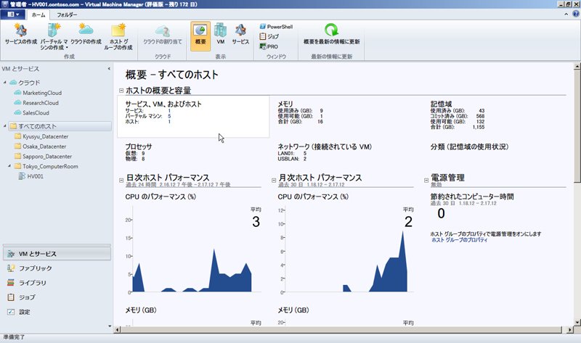The width and height of the screenshot is (581, 343).
Task: Click the サービス、VM、およびホスト tile
Action: coord(193,117)
